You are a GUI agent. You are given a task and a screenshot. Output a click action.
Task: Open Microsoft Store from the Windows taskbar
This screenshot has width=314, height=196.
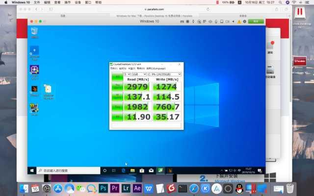coord(142,171)
